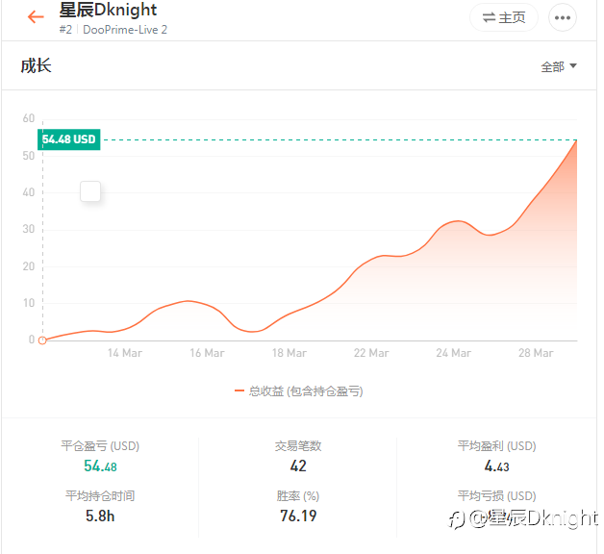Open the three-dot more options menu
604x554 pixels.
point(563,17)
